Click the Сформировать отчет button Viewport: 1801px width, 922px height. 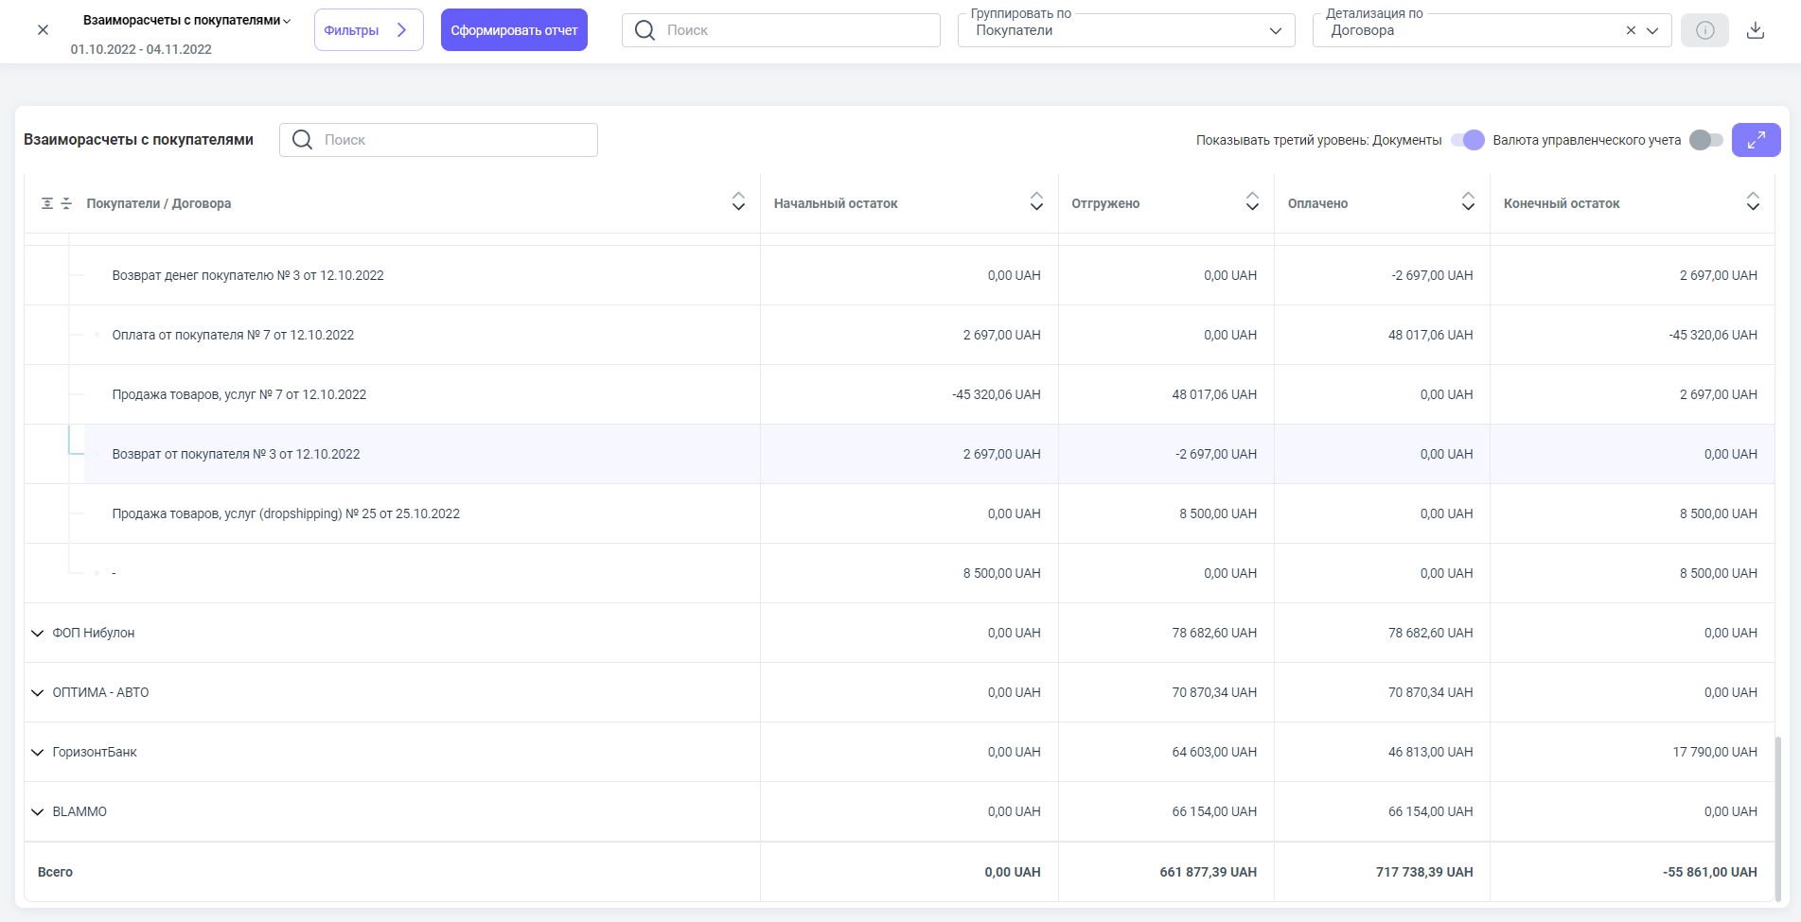coord(514,30)
